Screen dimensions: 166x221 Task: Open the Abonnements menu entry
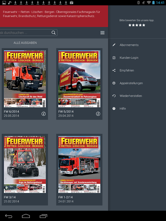tap(137, 45)
